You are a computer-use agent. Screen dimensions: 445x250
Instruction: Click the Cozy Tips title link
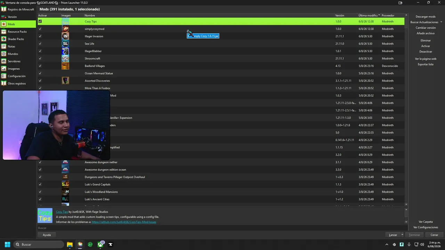[62, 212]
